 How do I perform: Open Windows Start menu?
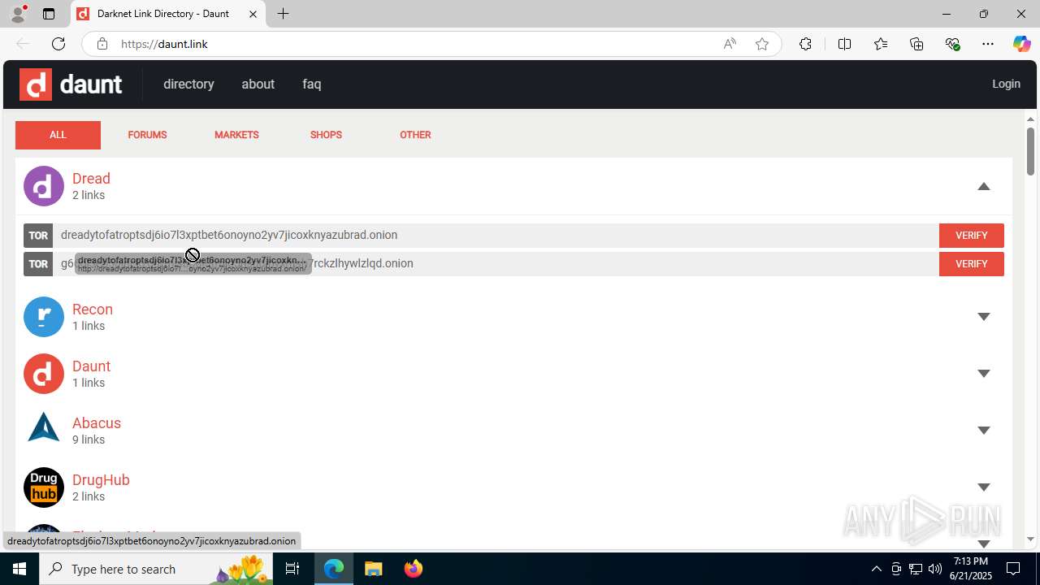(x=19, y=569)
